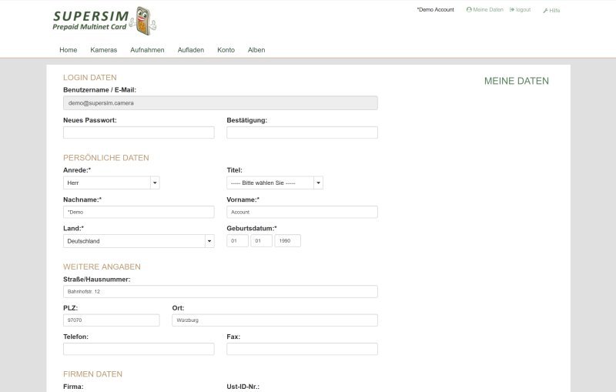Image resolution: width=616 pixels, height=392 pixels.
Task: Focus the Neues Passwort field
Action: 139,132
